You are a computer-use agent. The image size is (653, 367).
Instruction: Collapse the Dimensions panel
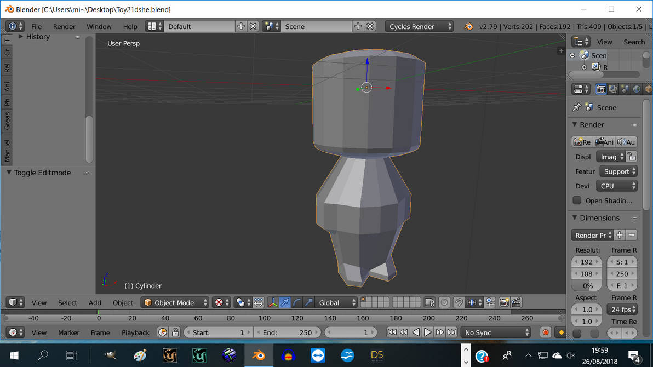pyautogui.click(x=575, y=218)
